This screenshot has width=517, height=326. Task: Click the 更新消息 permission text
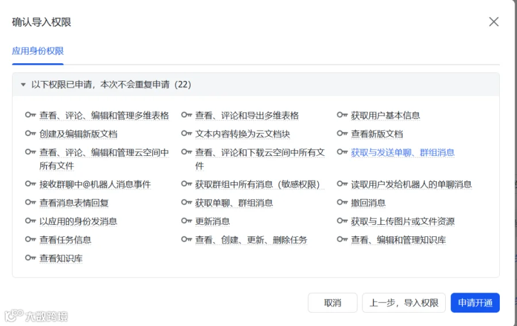pos(213,221)
